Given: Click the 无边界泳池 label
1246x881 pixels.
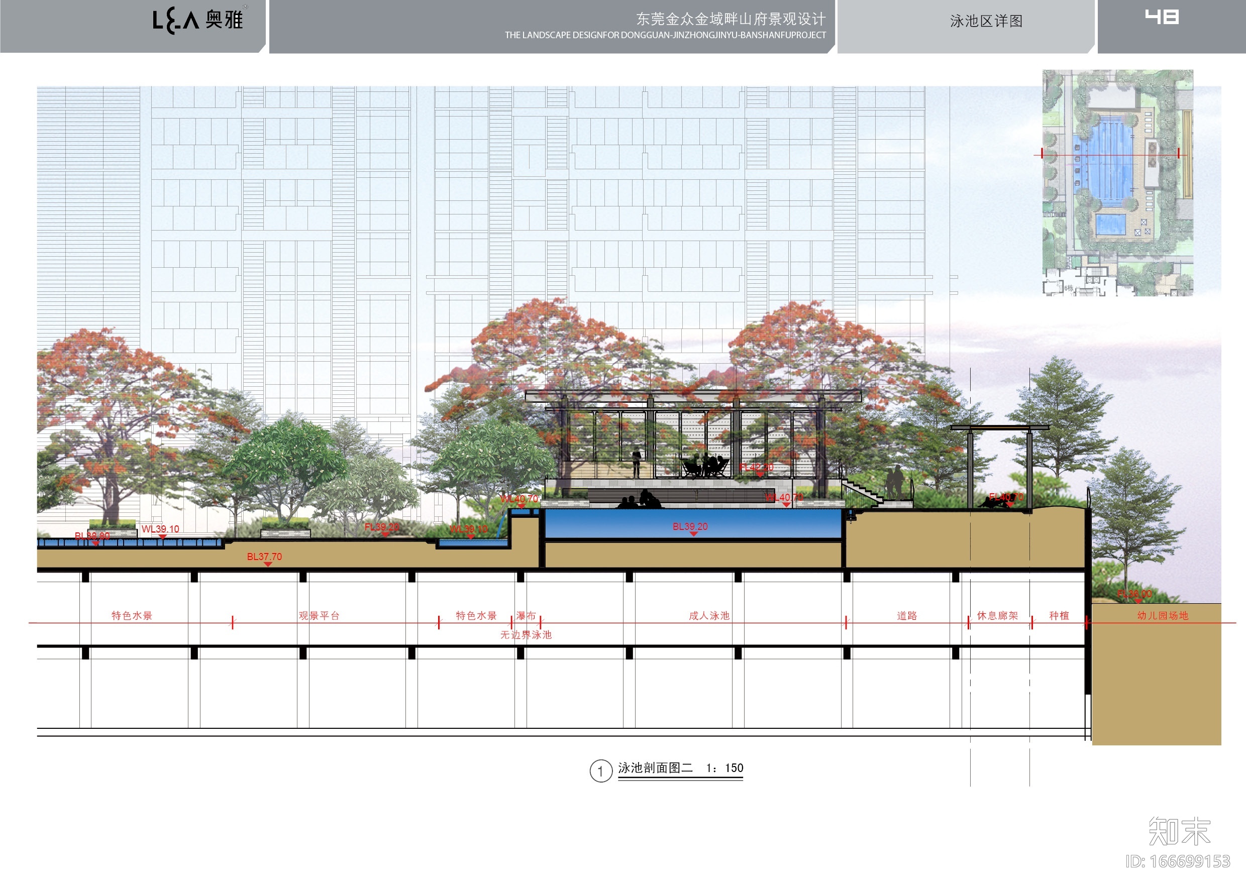Looking at the screenshot, I should point(526,635).
